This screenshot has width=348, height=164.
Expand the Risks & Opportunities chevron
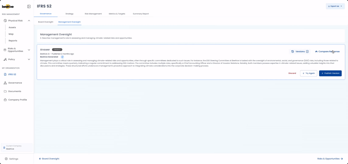point(29,50)
